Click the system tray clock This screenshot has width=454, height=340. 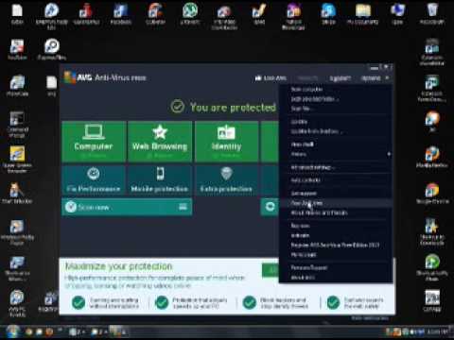[x=438, y=331]
